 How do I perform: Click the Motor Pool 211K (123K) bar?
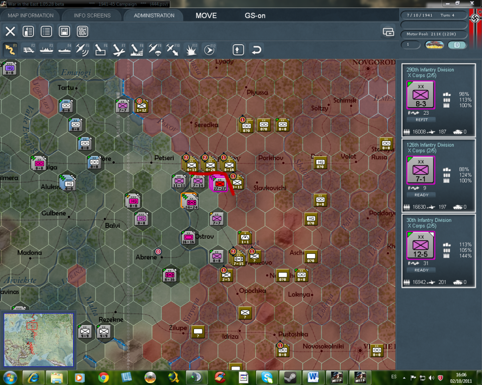(434, 34)
